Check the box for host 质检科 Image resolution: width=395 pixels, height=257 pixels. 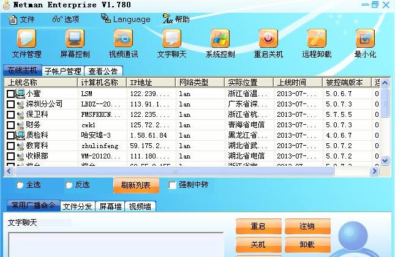tap(10, 135)
